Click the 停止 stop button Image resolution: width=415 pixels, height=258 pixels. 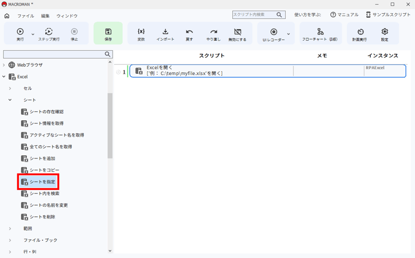[74, 34]
